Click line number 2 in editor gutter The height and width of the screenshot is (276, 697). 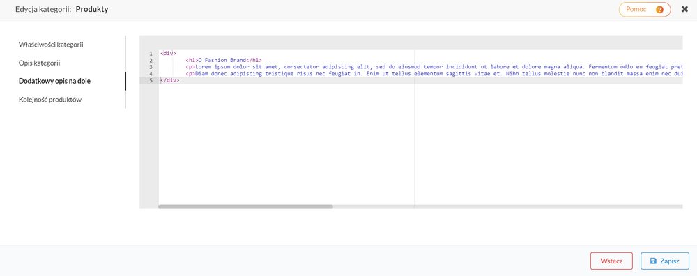151,60
